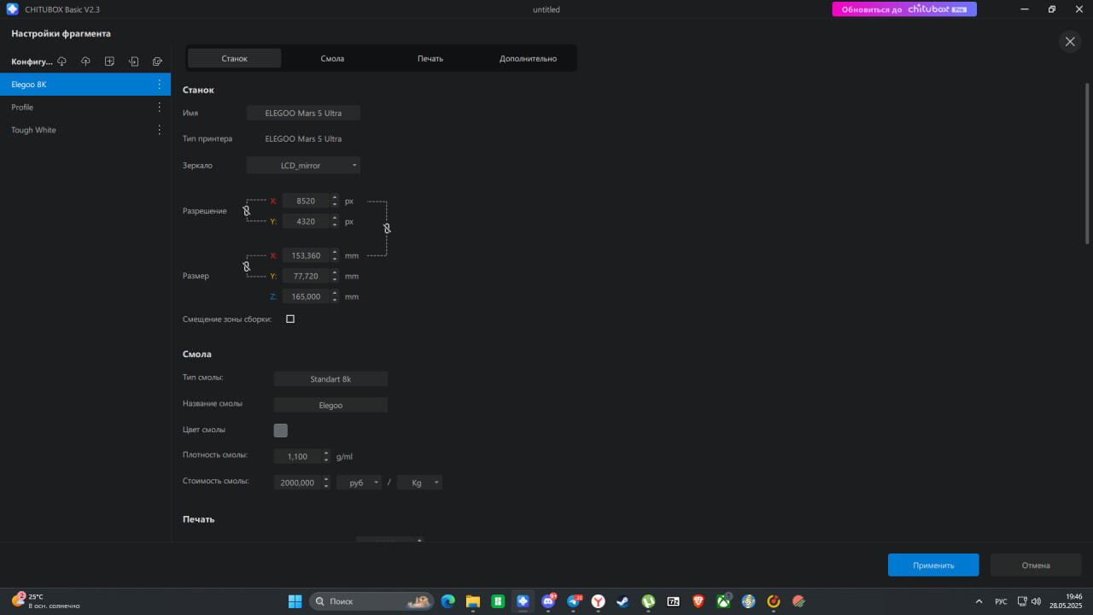The height and width of the screenshot is (615, 1093).
Task: Click the Название смолы input field
Action: pyautogui.click(x=330, y=405)
